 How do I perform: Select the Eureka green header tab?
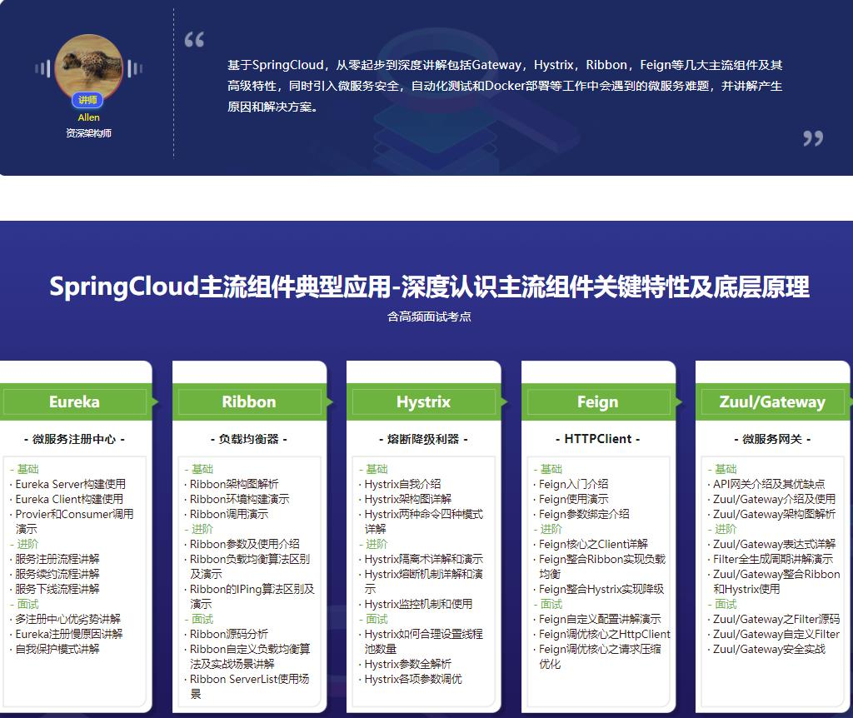tap(74, 401)
